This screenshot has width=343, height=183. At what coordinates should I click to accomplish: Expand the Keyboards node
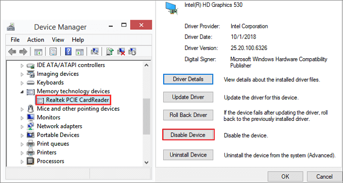pos(22,83)
